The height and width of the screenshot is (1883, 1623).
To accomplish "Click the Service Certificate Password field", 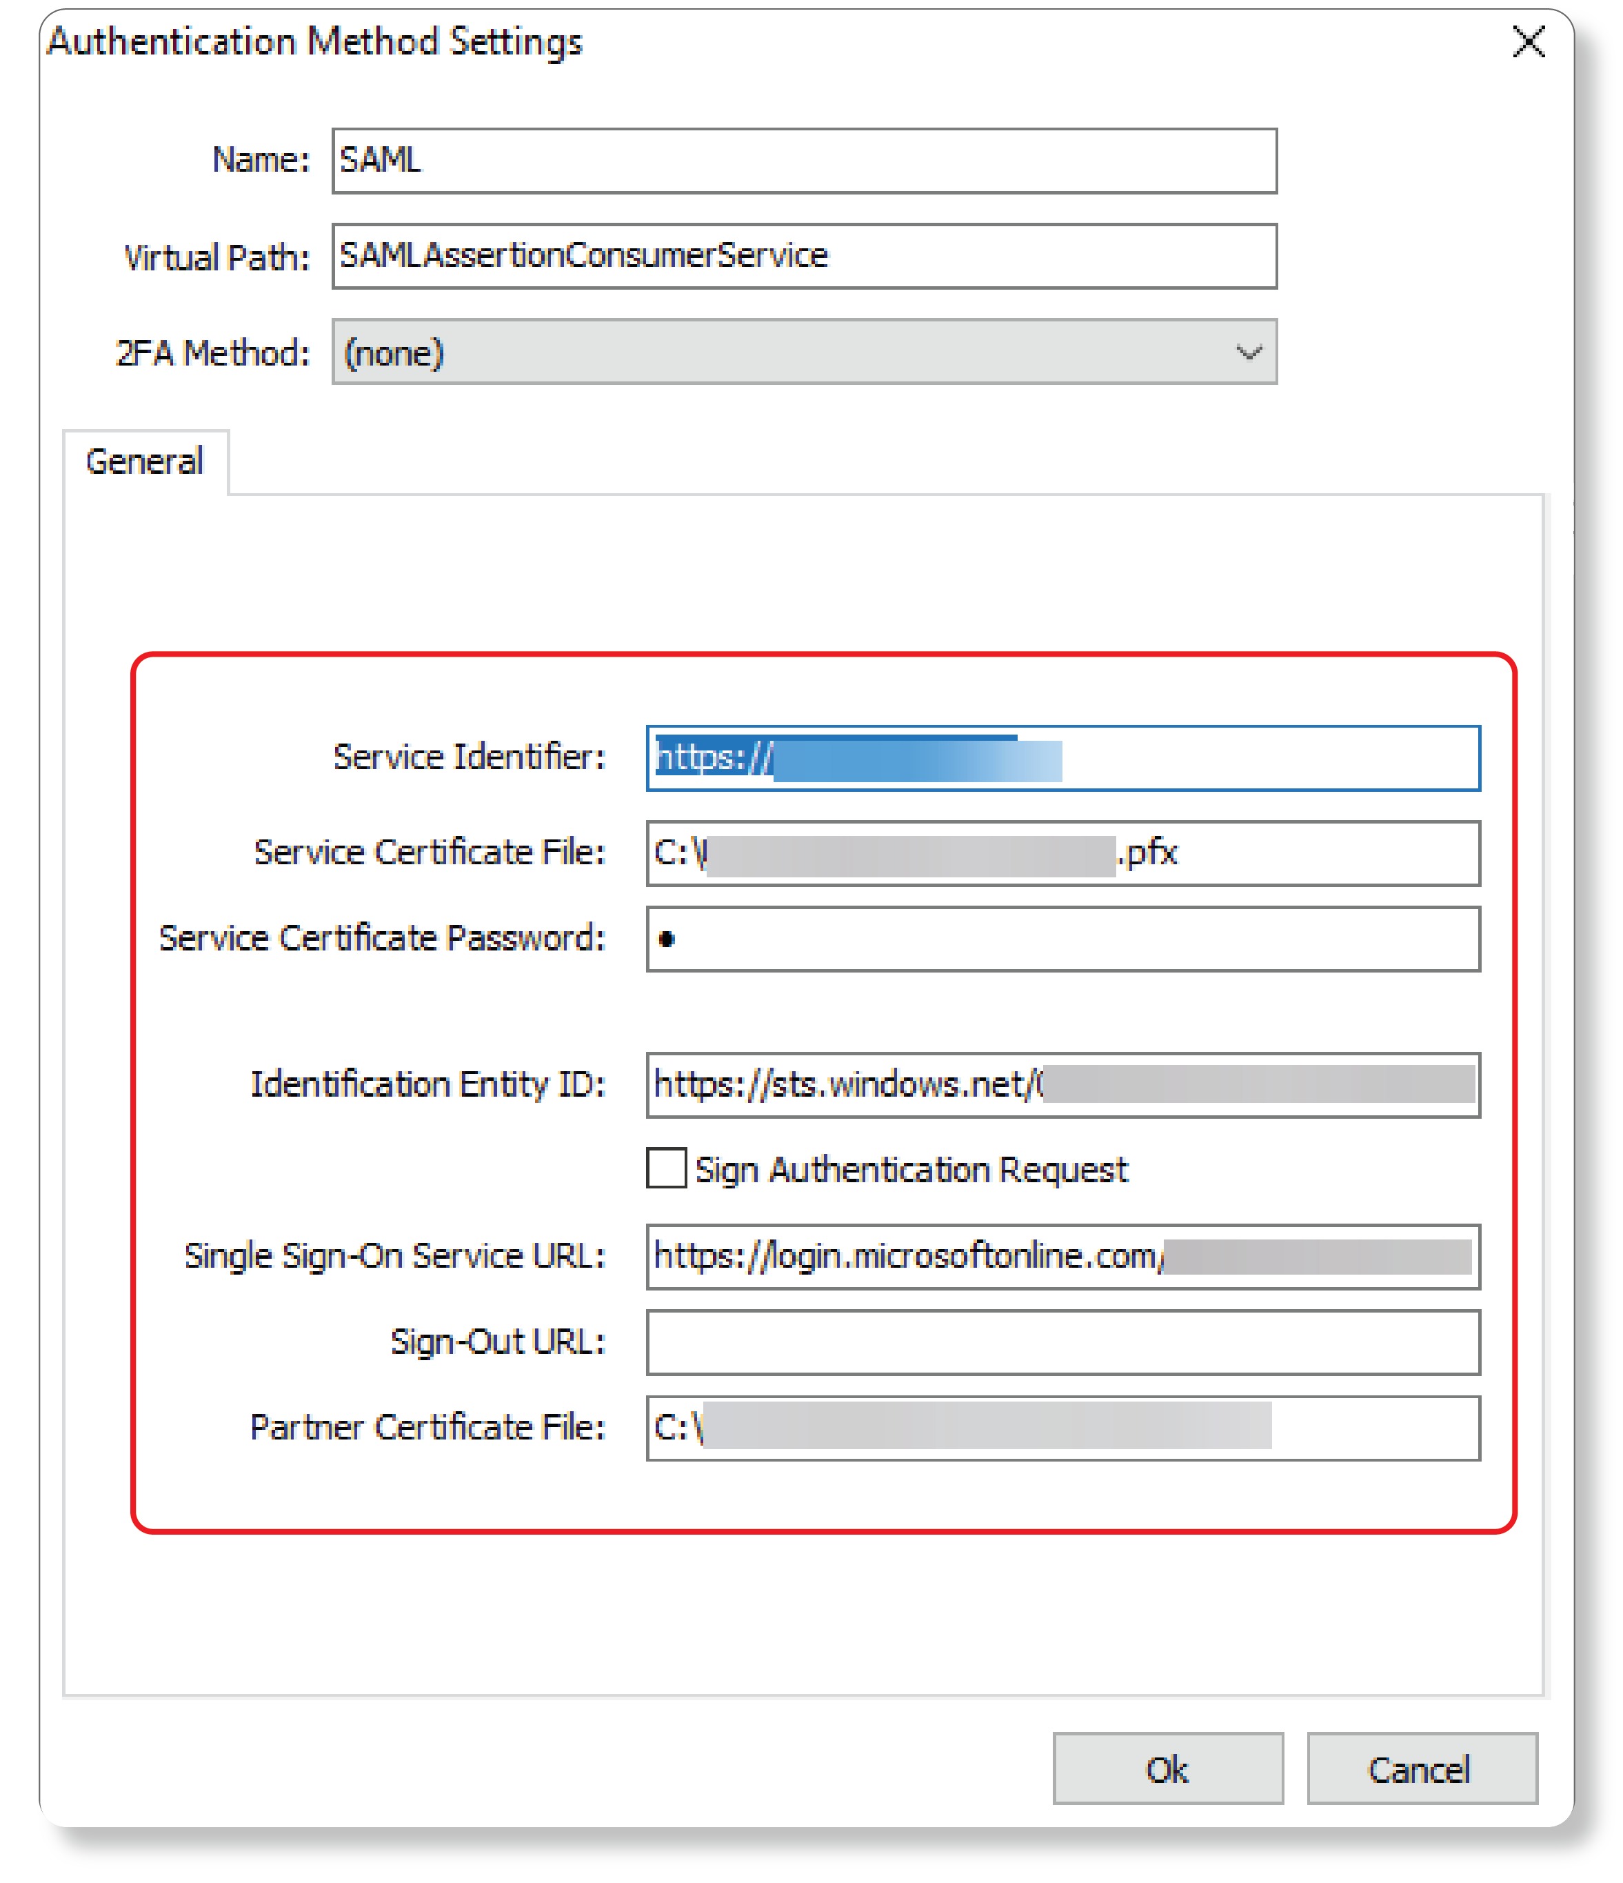I will click(1062, 939).
